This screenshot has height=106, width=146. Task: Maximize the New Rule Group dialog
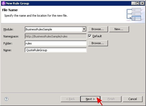click(x=138, y=3)
